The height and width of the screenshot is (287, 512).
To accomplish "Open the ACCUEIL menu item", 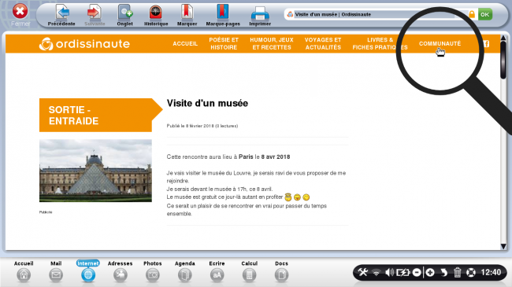I will (x=185, y=44).
